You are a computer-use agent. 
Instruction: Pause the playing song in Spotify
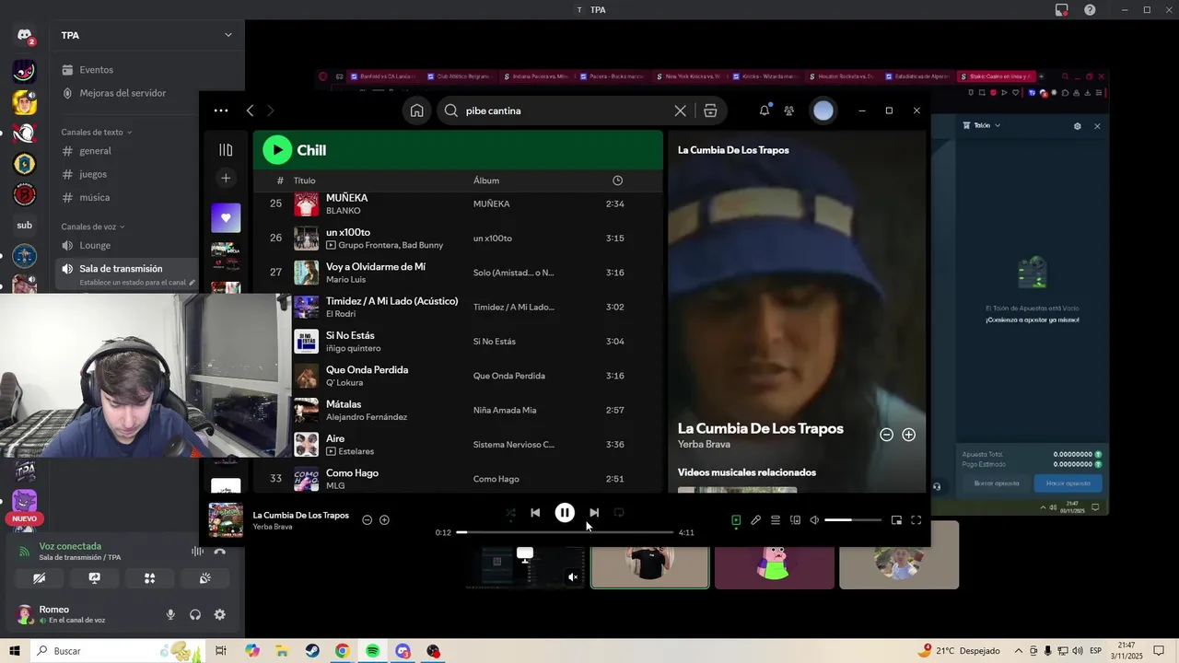565,513
